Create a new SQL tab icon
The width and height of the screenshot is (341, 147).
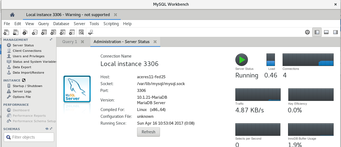[x=7, y=32]
